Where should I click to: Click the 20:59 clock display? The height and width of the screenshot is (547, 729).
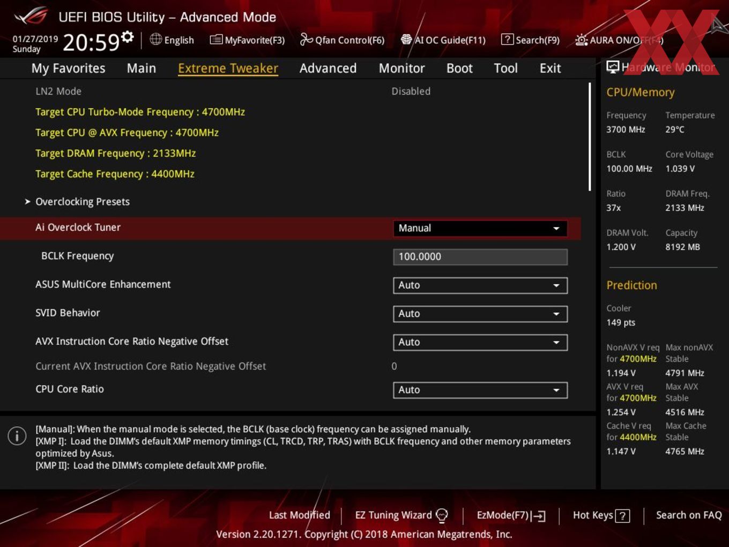(x=91, y=42)
